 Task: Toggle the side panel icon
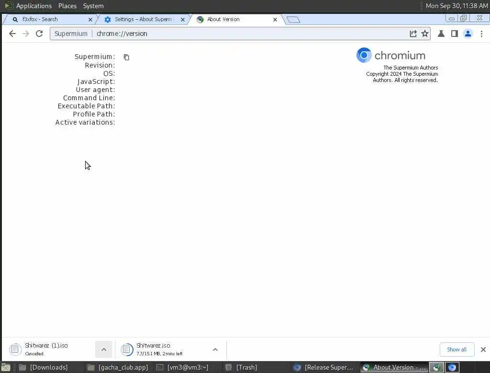(455, 34)
